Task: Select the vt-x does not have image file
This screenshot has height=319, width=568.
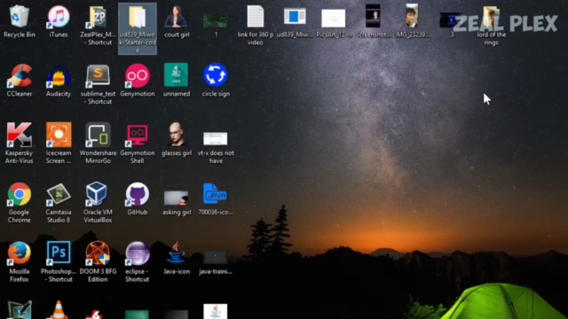Action: (215, 139)
